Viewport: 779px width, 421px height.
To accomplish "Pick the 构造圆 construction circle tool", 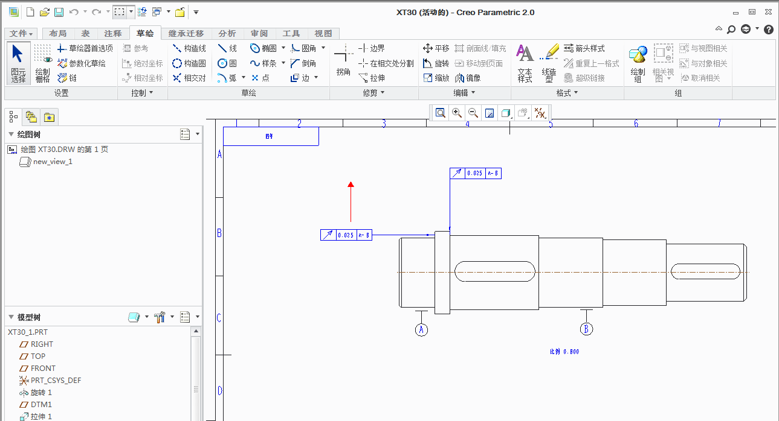I will (189, 63).
